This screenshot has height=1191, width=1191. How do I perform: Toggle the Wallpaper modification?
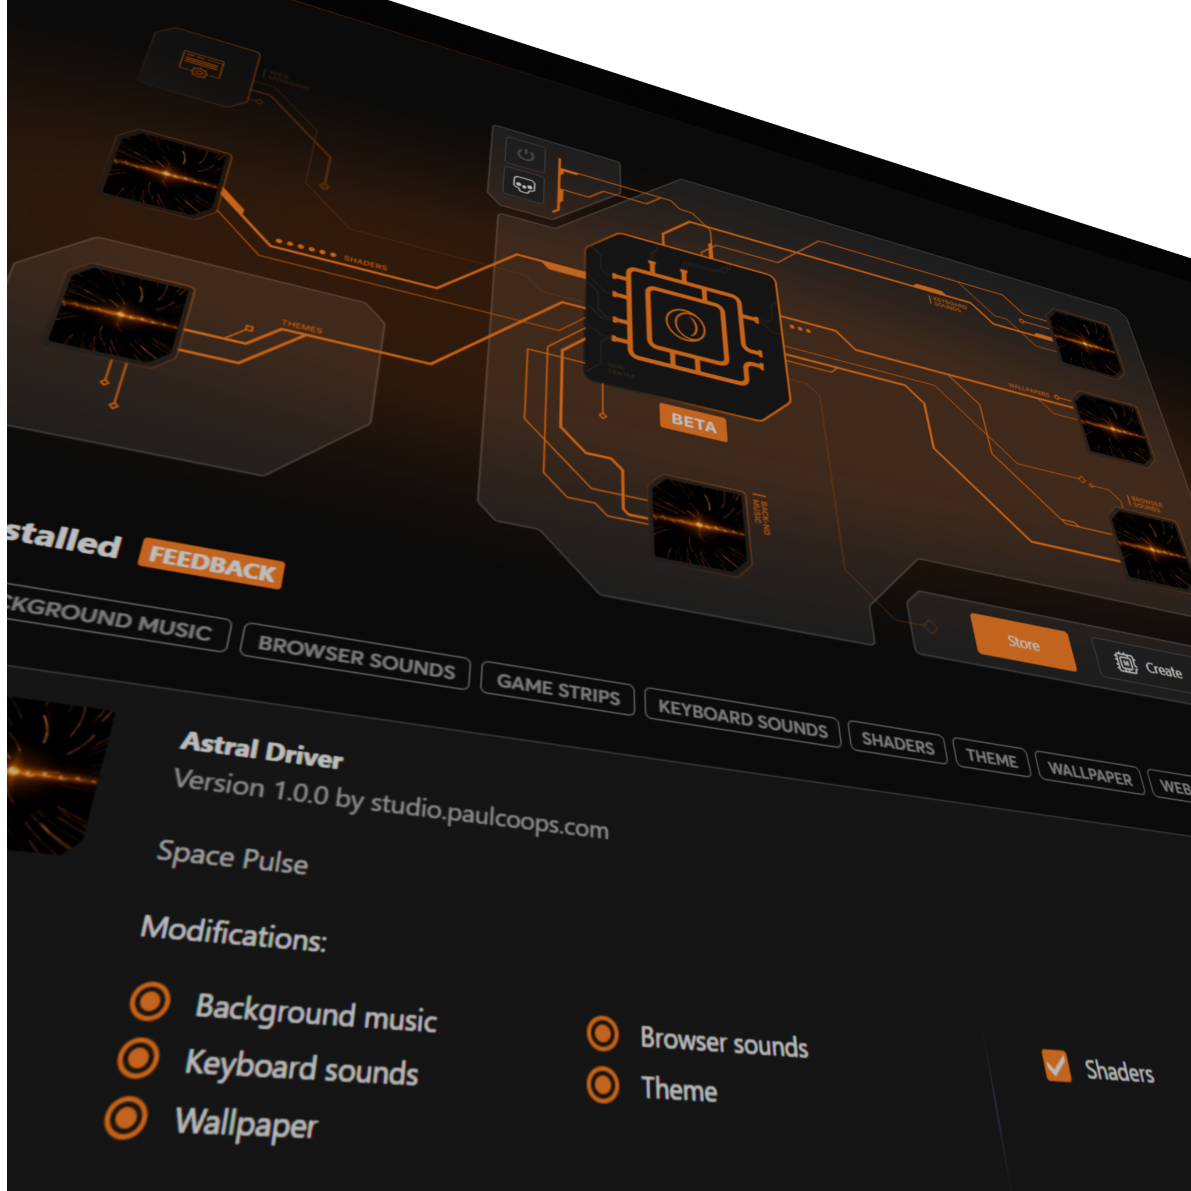[x=126, y=1118]
